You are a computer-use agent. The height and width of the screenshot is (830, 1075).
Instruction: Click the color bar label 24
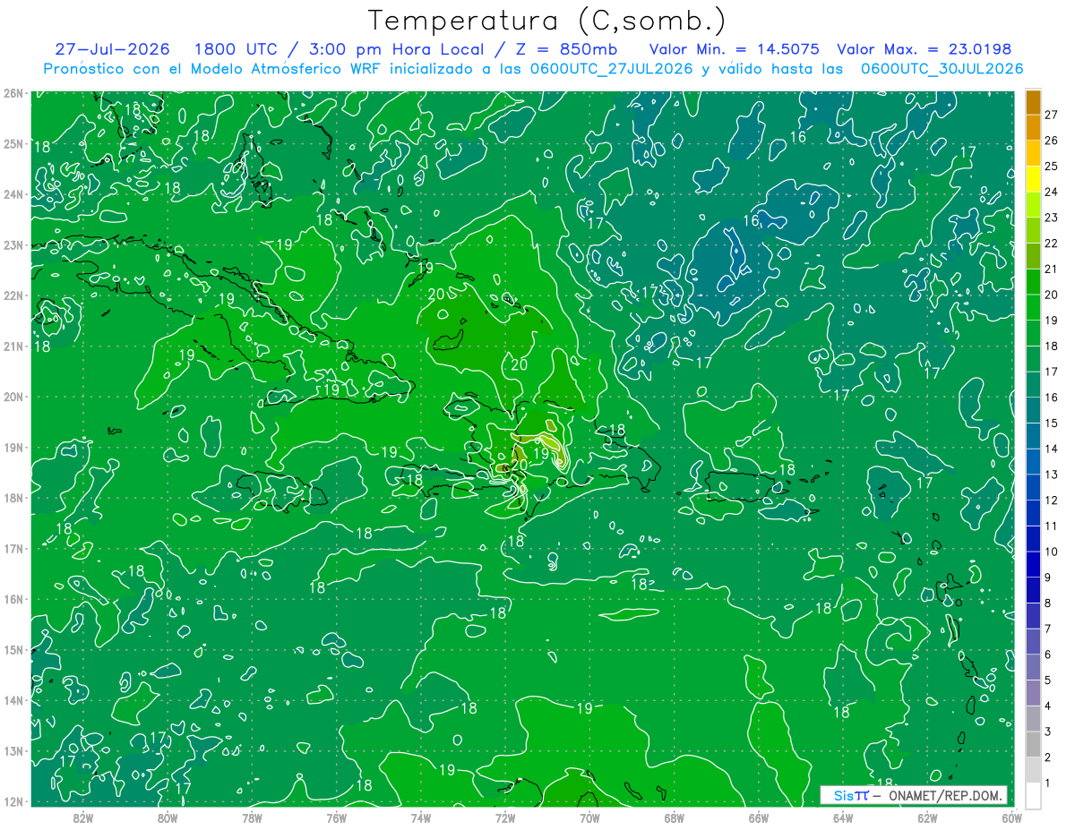pos(1051,192)
